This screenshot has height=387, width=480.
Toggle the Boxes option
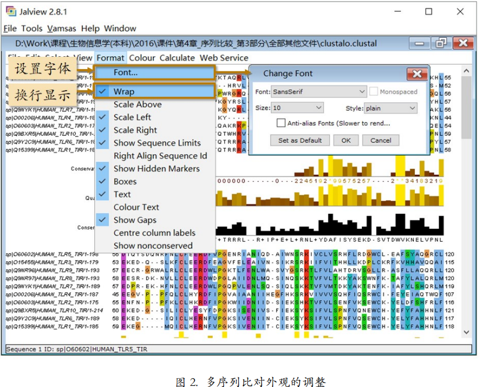tap(155, 182)
